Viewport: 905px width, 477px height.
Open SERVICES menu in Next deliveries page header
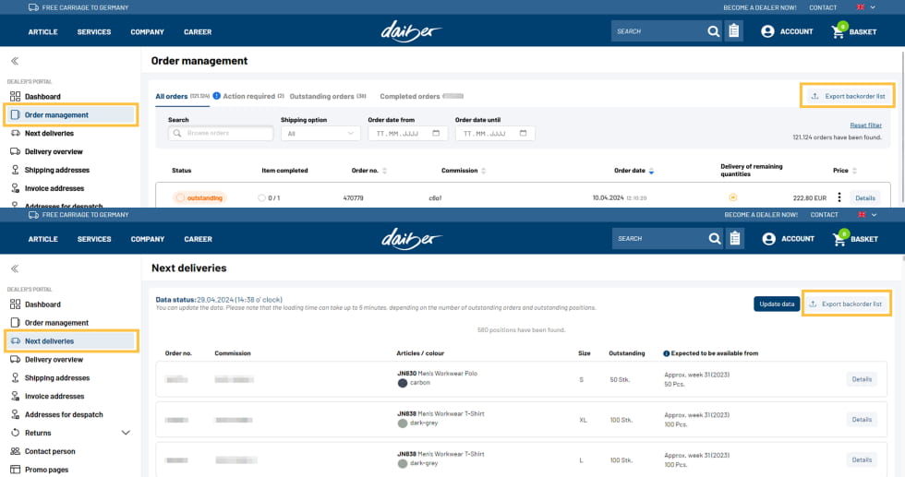tap(94, 239)
